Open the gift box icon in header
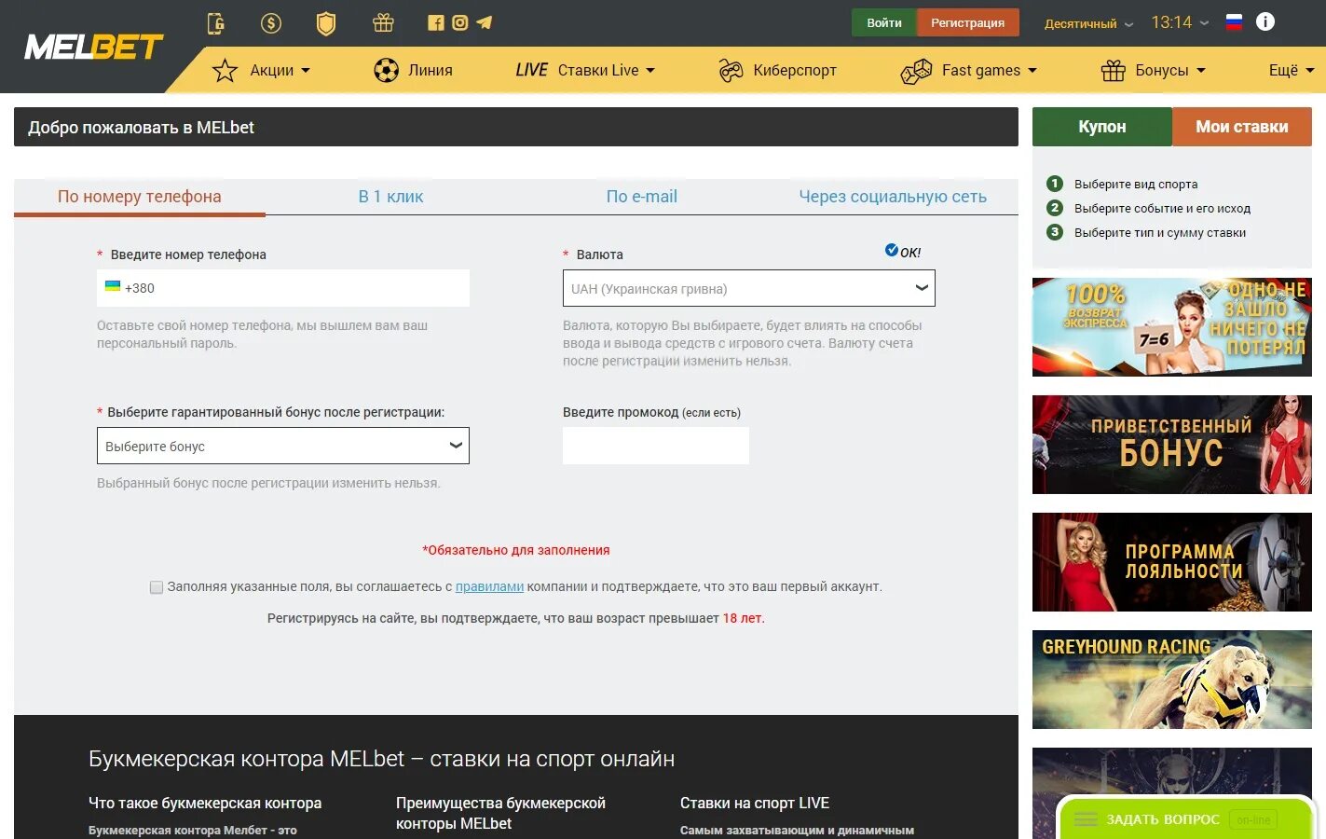Viewport: 1326px width, 839px height. [x=383, y=22]
